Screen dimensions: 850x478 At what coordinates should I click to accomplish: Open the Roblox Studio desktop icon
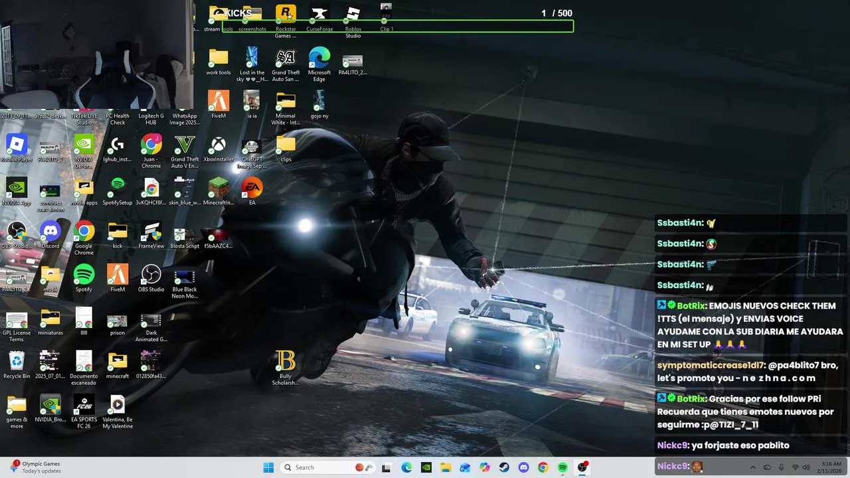click(x=353, y=20)
